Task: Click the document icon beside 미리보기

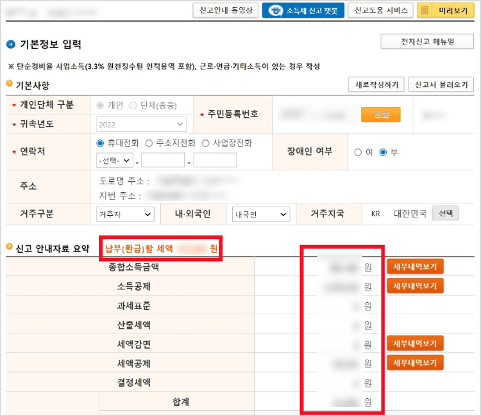Action: pyautogui.click(x=425, y=10)
